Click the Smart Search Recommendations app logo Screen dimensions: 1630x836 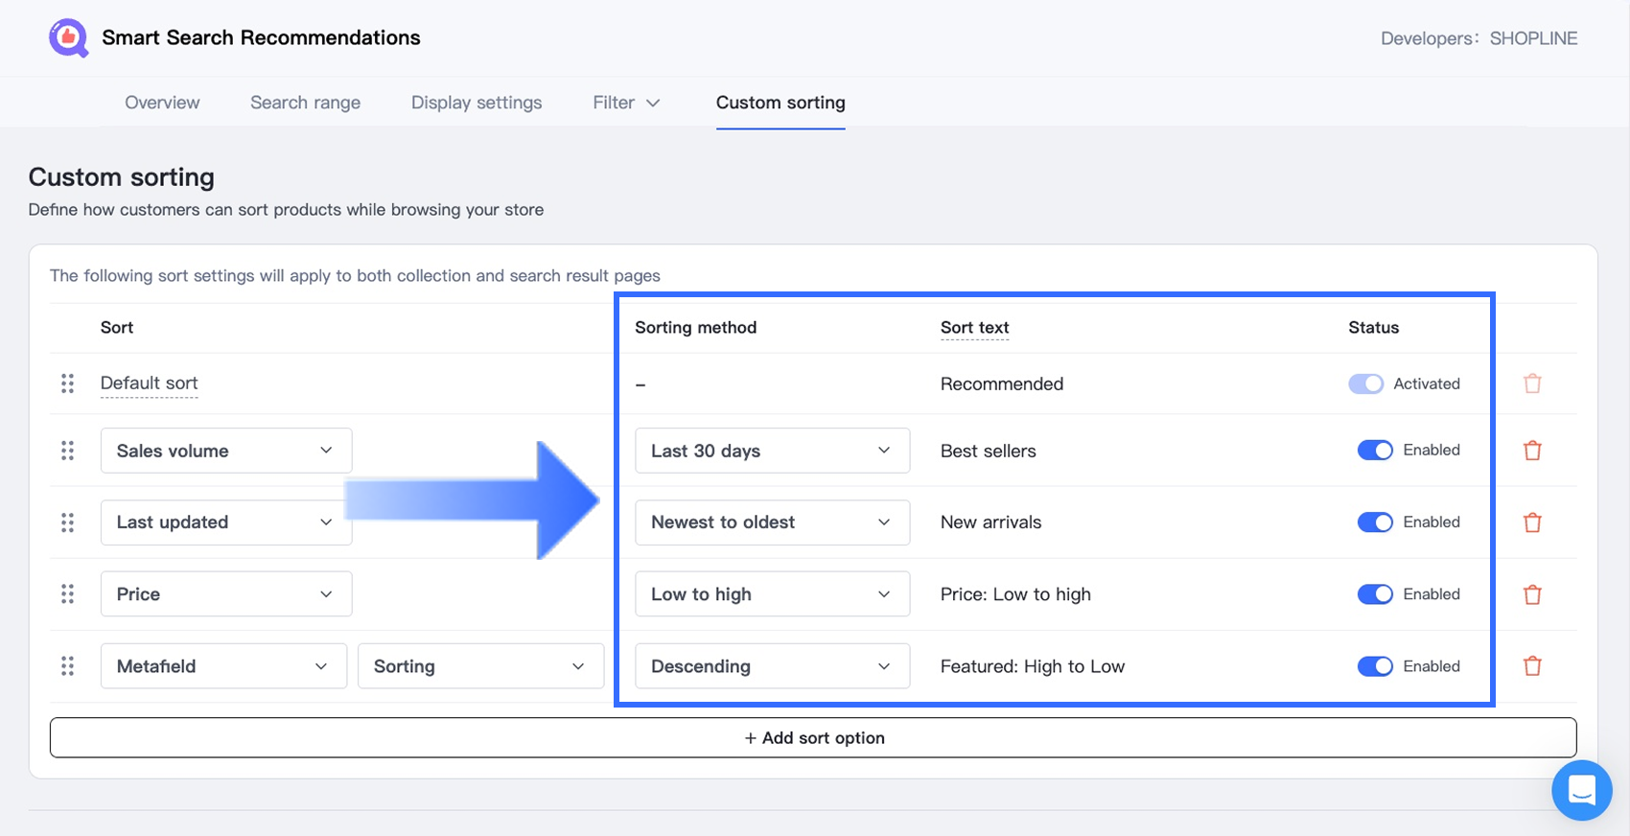click(x=68, y=38)
